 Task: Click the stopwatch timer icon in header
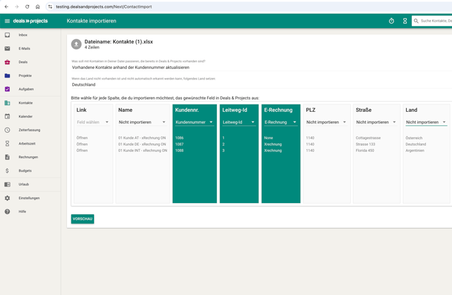(x=392, y=21)
